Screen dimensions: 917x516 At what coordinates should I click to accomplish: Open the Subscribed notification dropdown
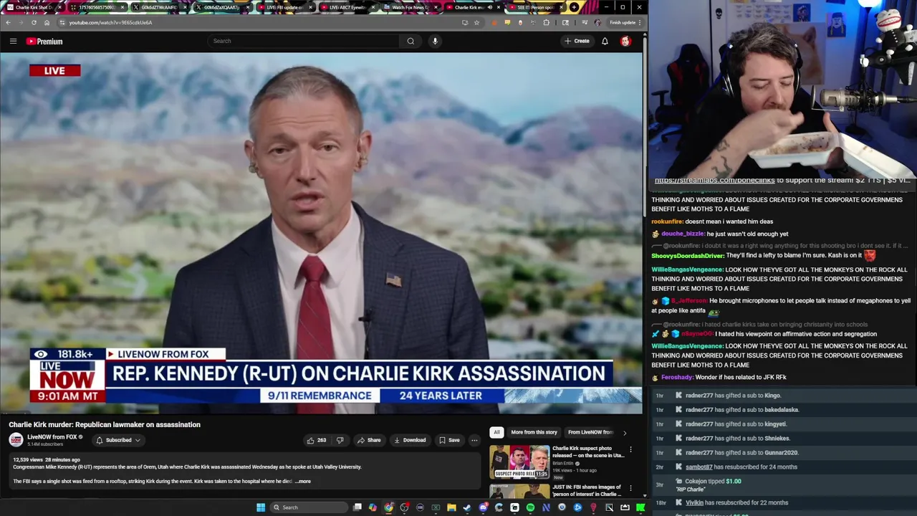point(118,440)
